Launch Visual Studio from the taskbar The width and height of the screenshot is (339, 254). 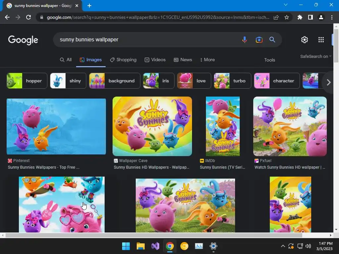(155, 246)
